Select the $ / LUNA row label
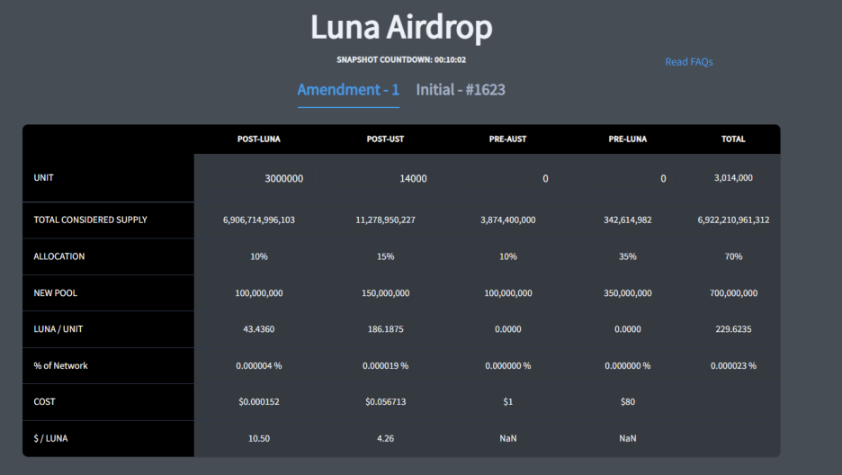Viewport: 842px width, 475px height. coord(50,438)
